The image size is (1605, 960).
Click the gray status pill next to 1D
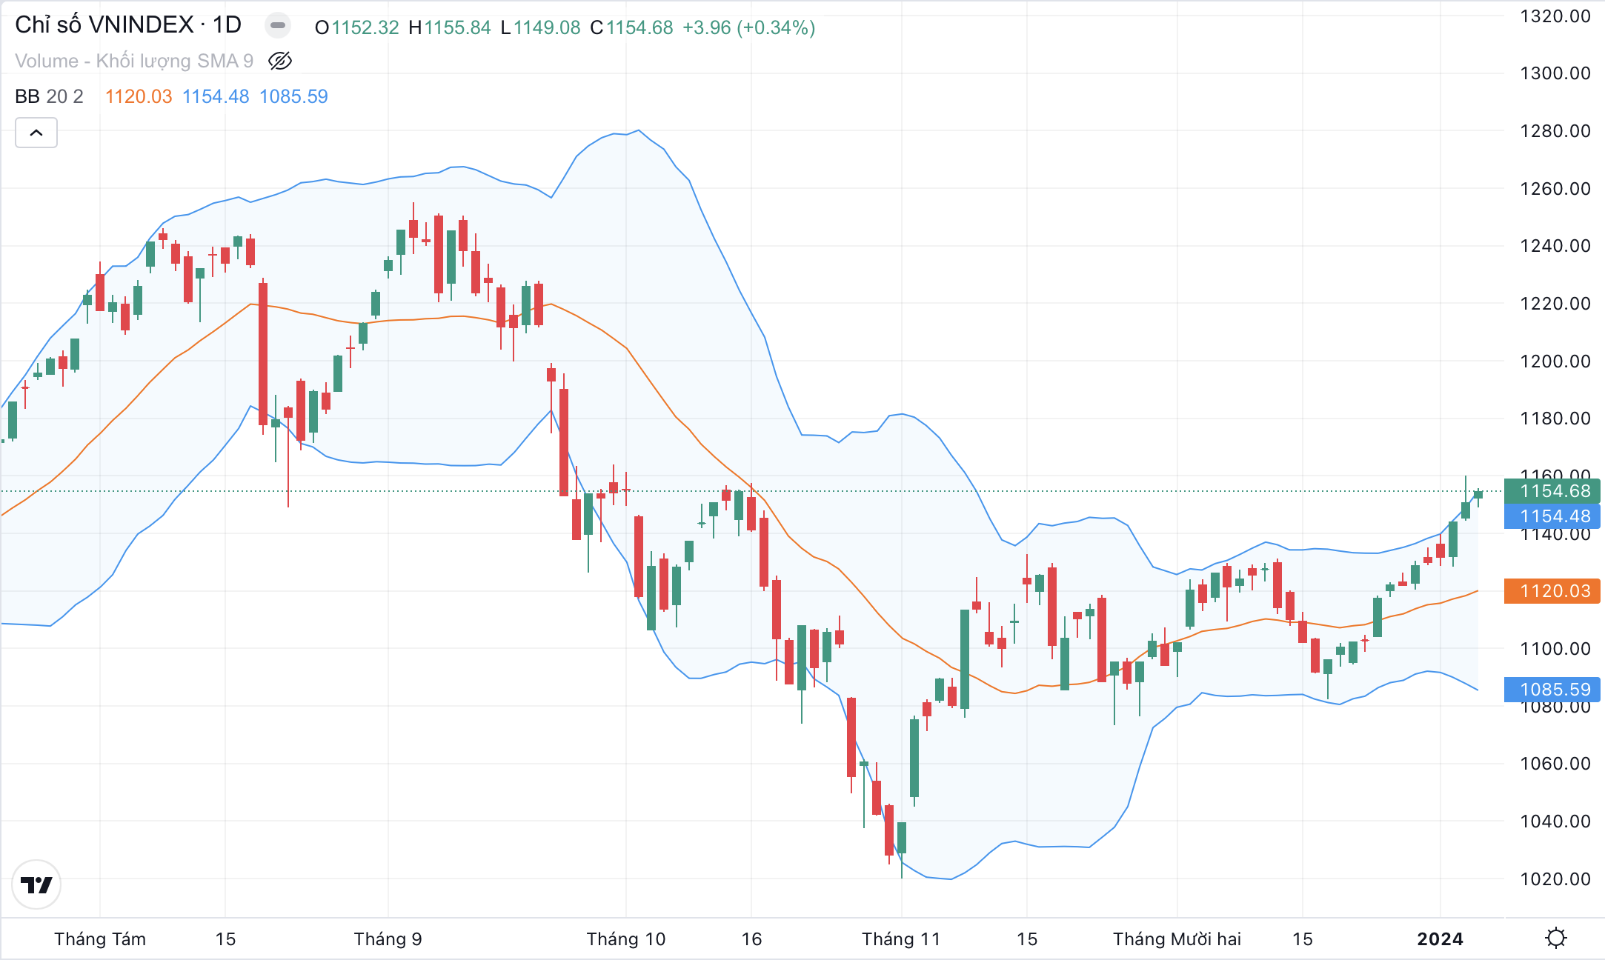(278, 26)
